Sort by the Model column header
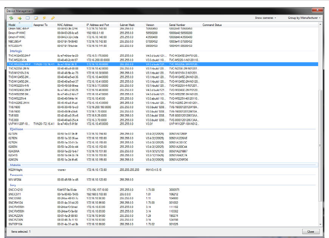 tap(20, 25)
